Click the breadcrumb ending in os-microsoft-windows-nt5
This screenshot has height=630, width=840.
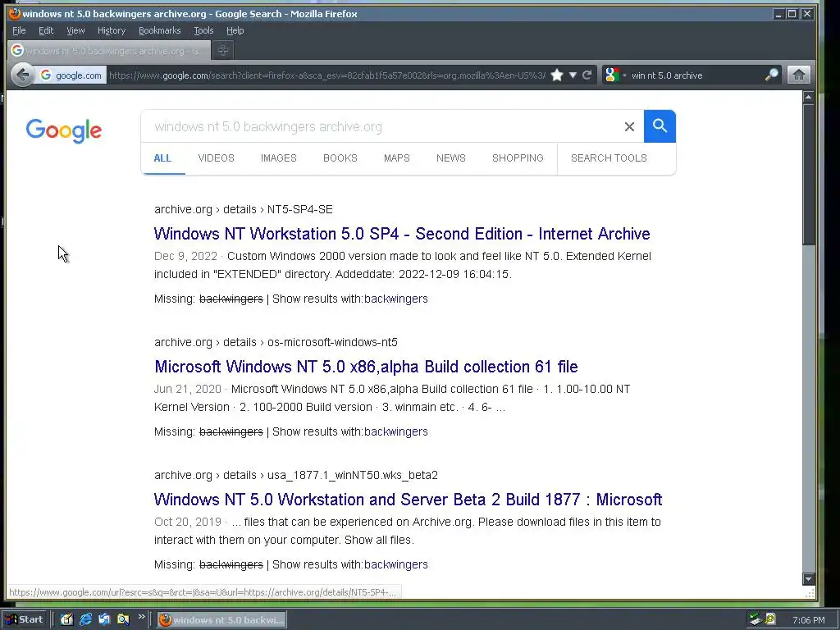click(276, 342)
